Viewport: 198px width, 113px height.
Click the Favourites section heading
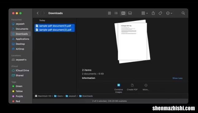click(x=16, y=20)
